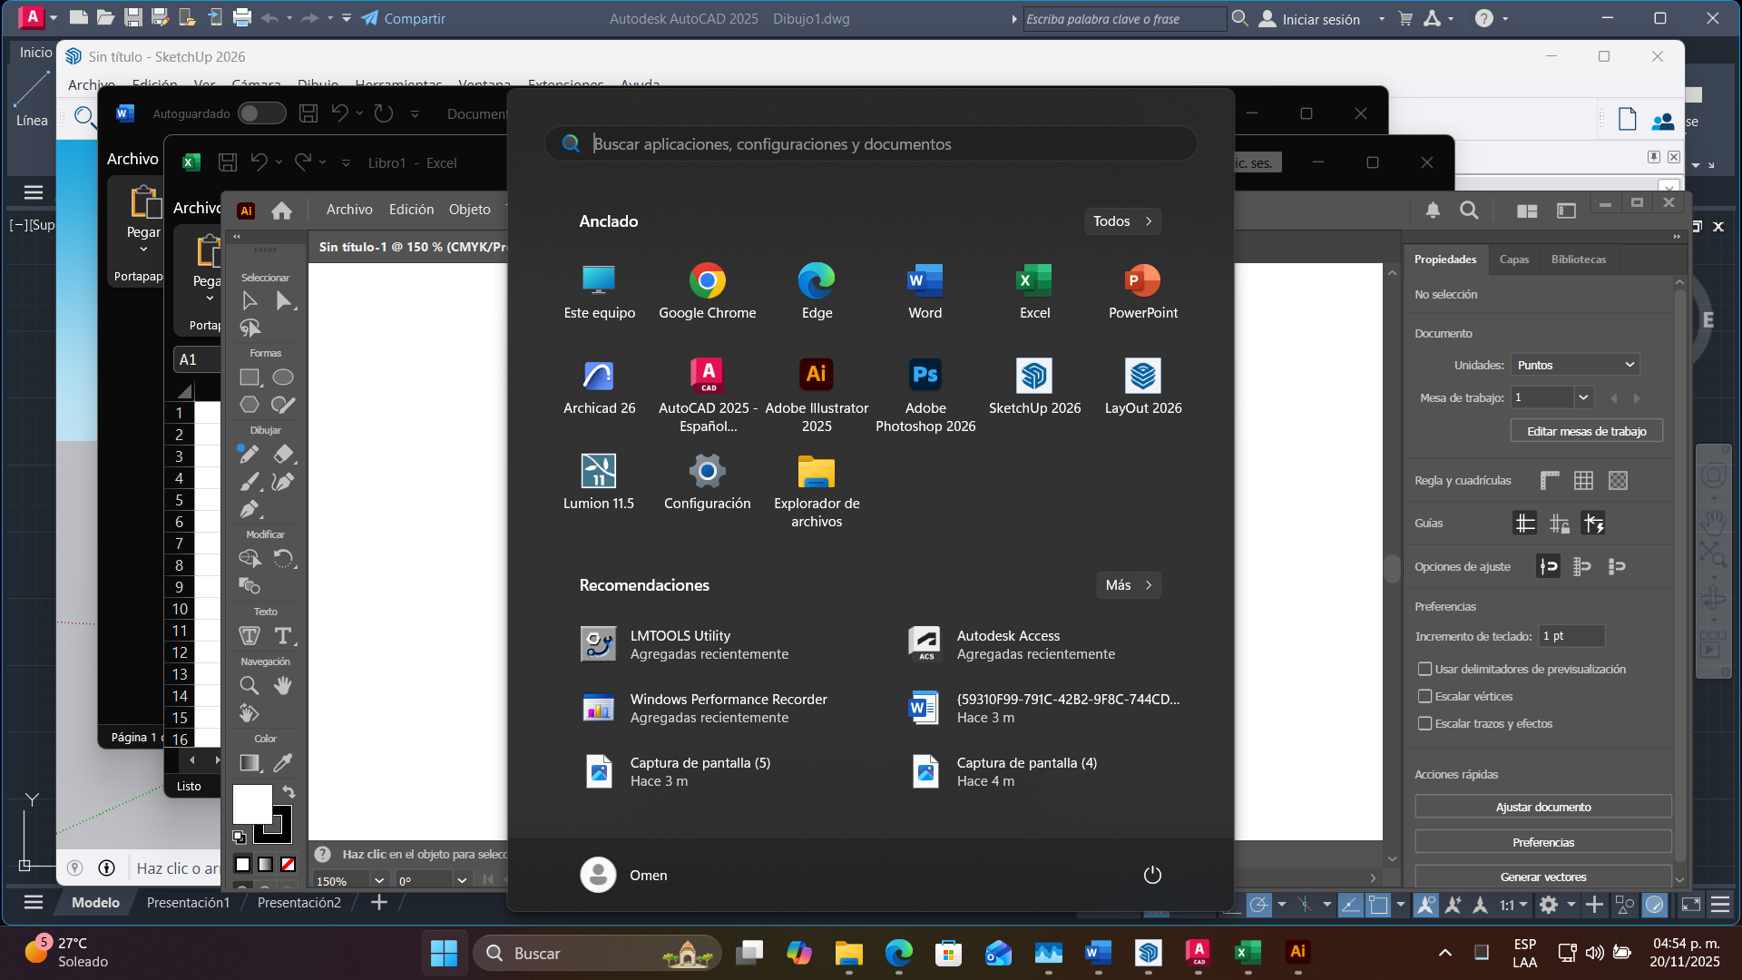Screen dimensions: 1742x980
Task: Expand the Mesa de trabajo dropdown
Action: (1583, 397)
